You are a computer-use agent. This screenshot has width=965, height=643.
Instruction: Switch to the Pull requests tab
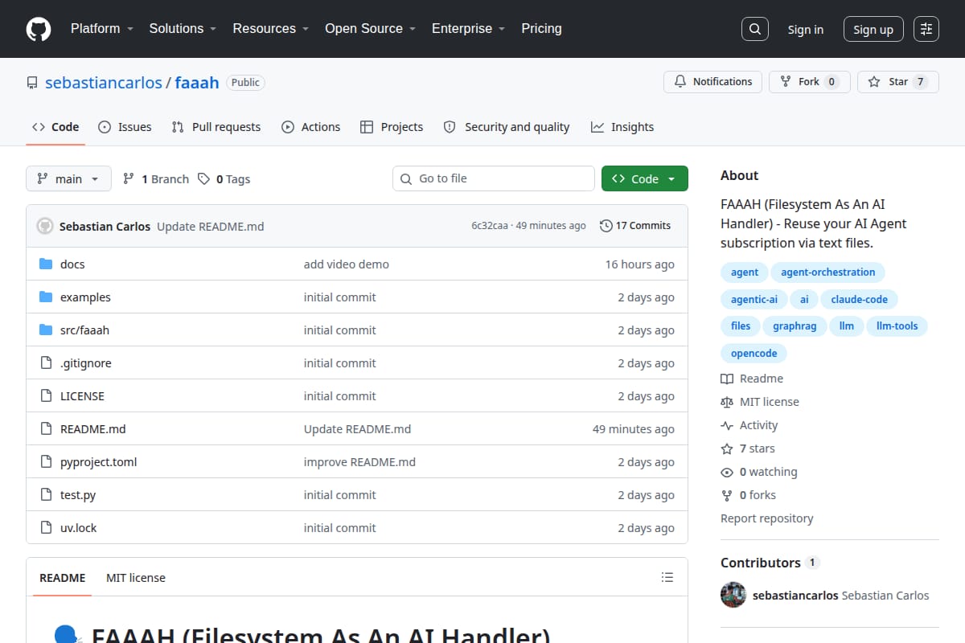[x=216, y=127]
